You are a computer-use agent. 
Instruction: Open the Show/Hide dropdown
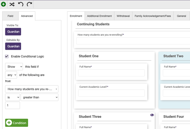(x=14, y=67)
